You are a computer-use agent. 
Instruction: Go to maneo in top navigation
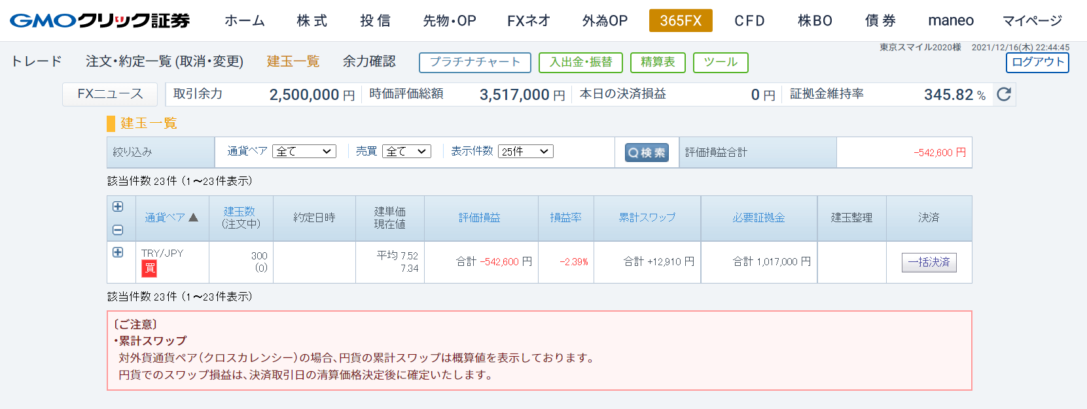tap(951, 21)
